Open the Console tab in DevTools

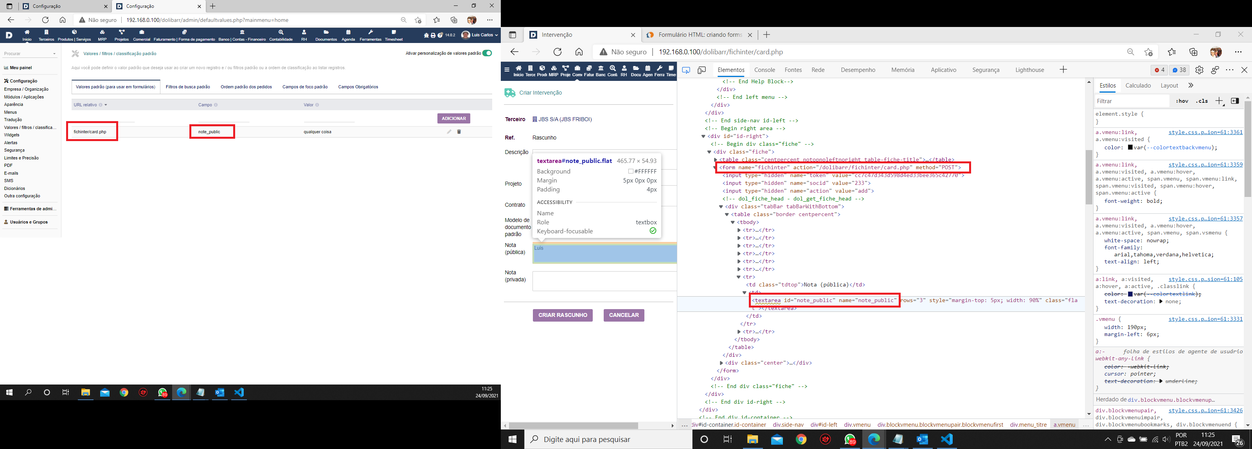coord(765,70)
